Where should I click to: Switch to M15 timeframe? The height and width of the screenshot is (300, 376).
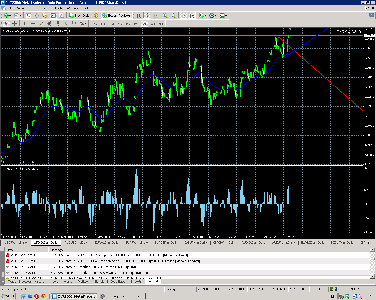click(111, 23)
